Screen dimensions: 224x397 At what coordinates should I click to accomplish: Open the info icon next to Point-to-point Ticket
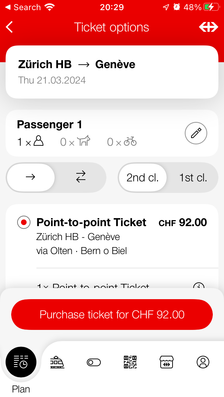(199, 287)
